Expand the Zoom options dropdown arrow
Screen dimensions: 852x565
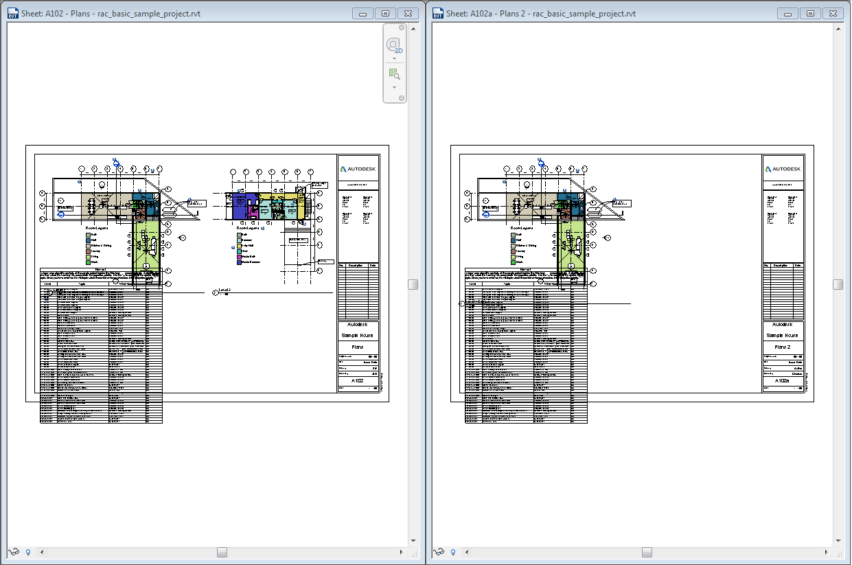click(394, 87)
